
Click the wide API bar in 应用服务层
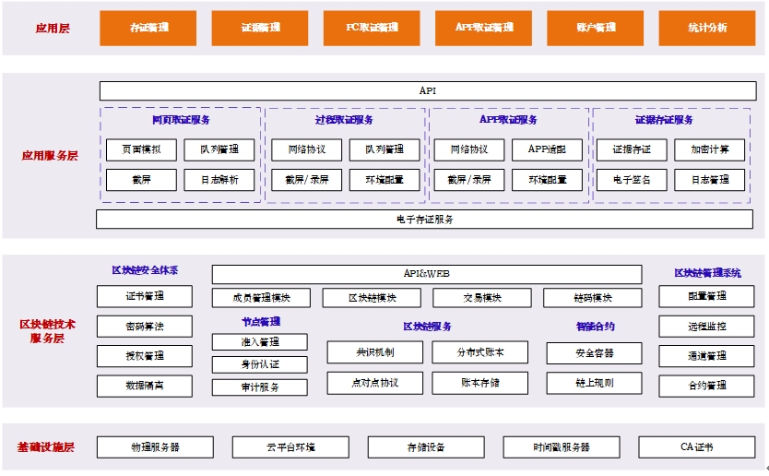pyautogui.click(x=428, y=90)
